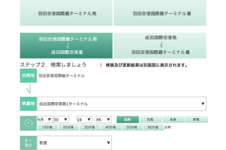This screenshot has width=226, height=150.
Task: Click the 30分後 time offset button
Action: coord(90,127)
